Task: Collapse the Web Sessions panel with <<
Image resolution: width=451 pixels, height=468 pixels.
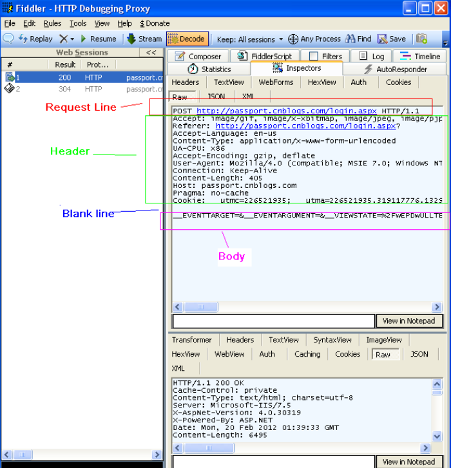Action: pos(151,53)
